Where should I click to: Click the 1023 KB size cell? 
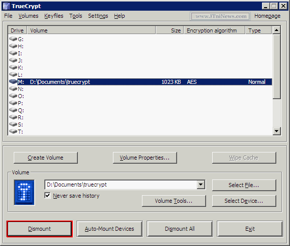pos(171,82)
